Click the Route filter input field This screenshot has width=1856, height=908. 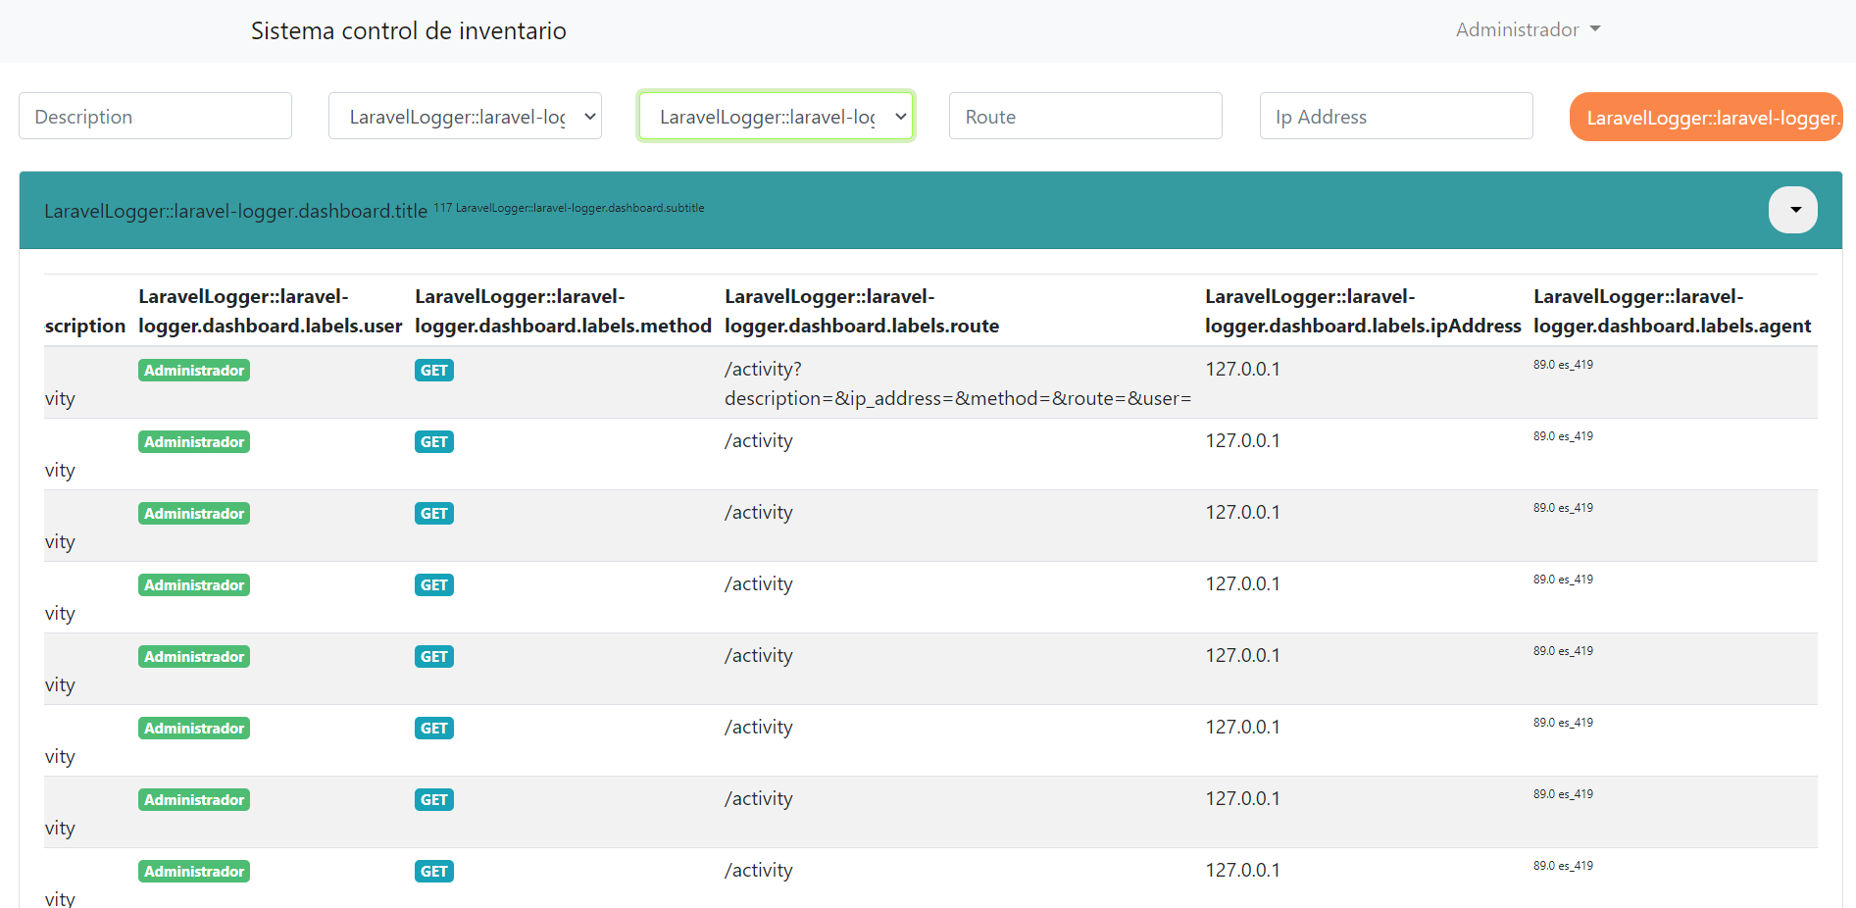coord(1084,116)
